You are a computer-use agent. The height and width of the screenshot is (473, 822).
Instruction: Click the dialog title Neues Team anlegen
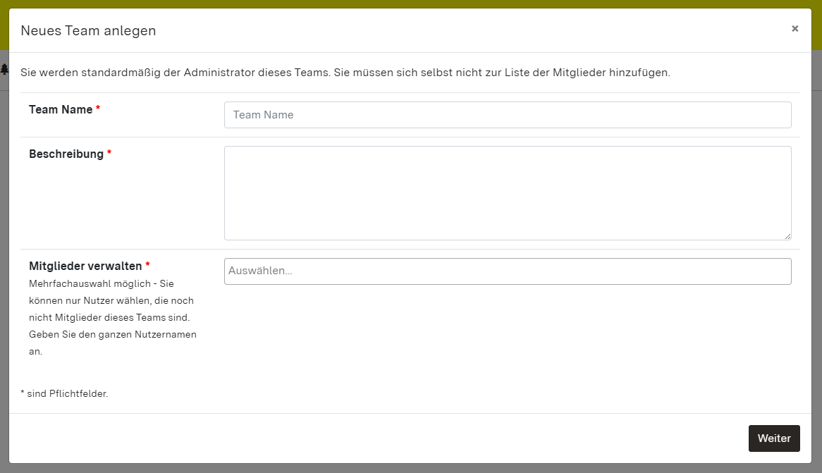pyautogui.click(x=87, y=30)
